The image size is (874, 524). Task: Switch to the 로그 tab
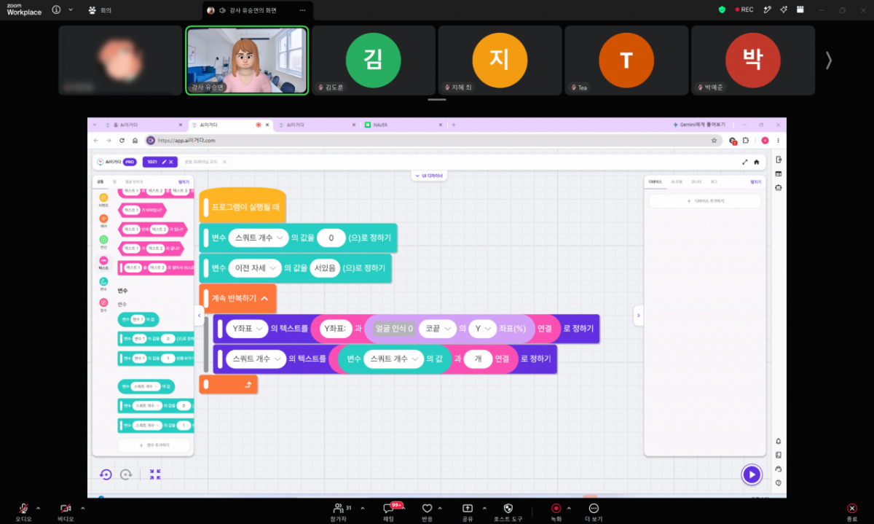pos(714,181)
